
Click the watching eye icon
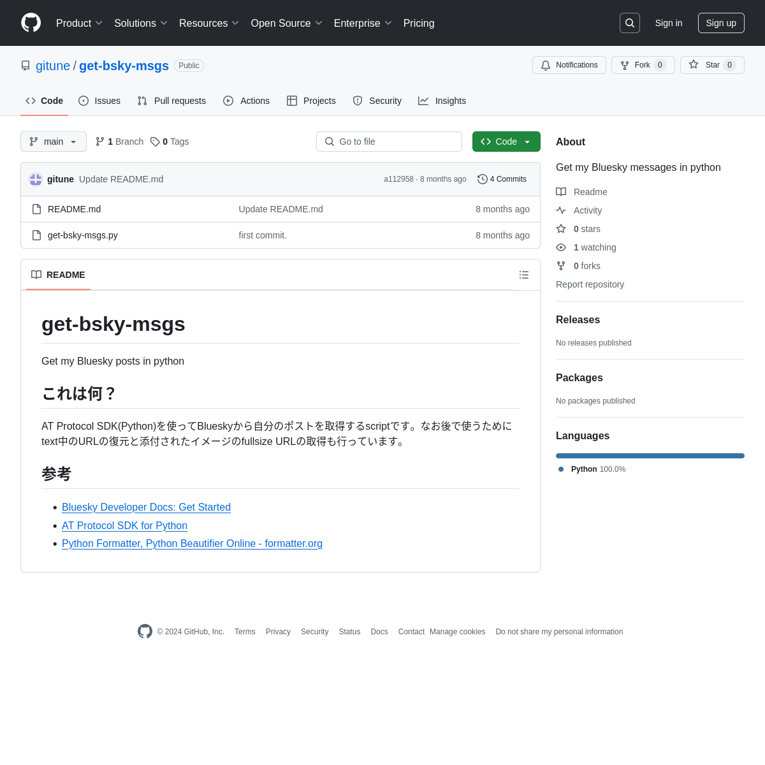(561, 247)
